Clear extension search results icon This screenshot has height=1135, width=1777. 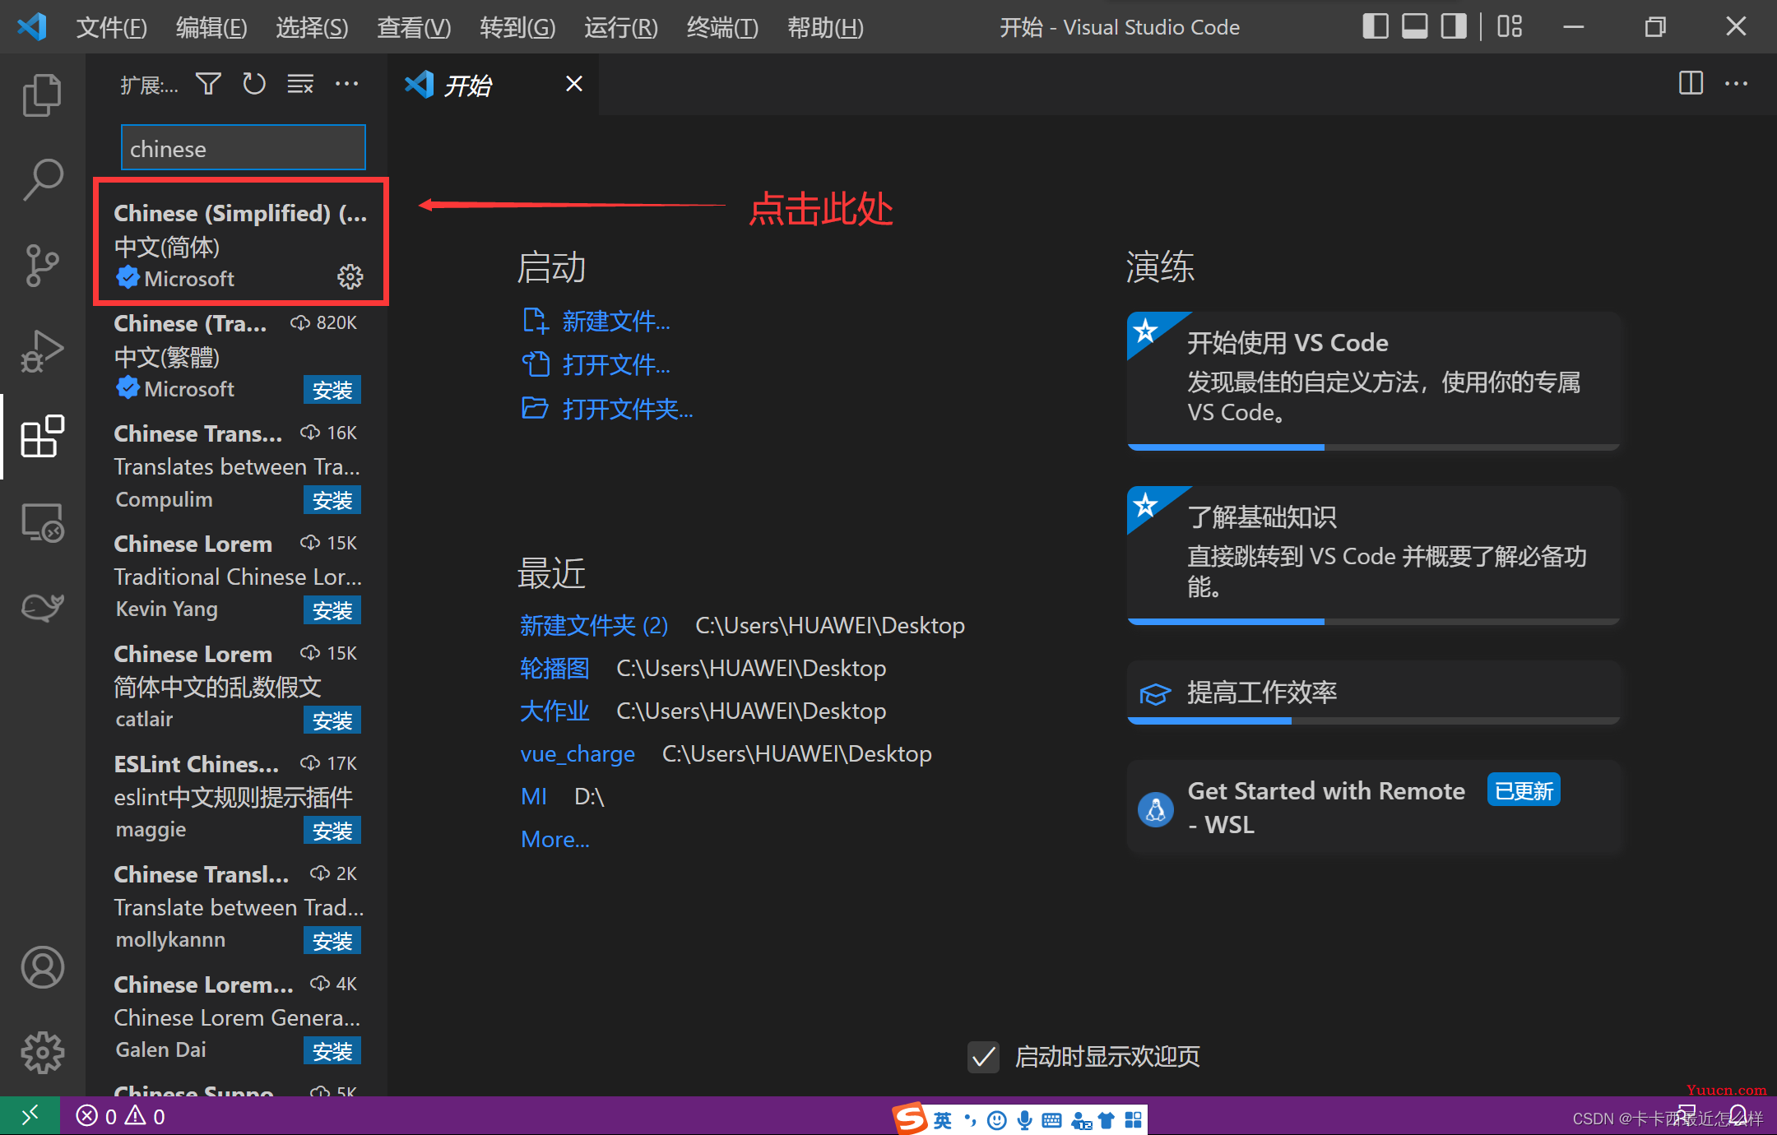[300, 84]
